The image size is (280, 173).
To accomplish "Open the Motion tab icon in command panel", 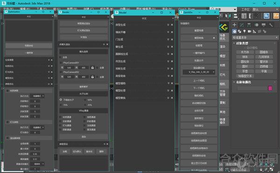I will (x=257, y=25).
